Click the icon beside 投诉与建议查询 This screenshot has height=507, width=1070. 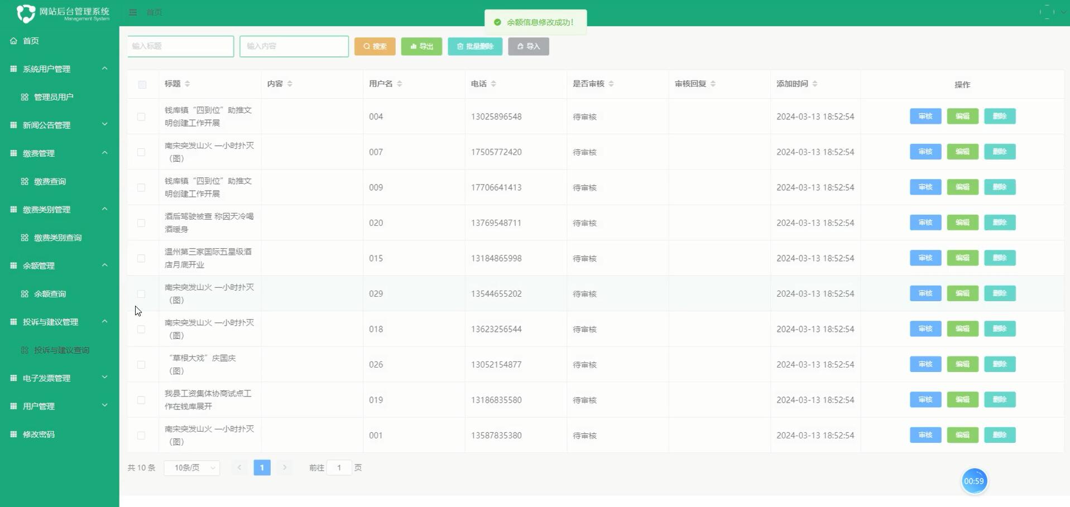pos(25,350)
